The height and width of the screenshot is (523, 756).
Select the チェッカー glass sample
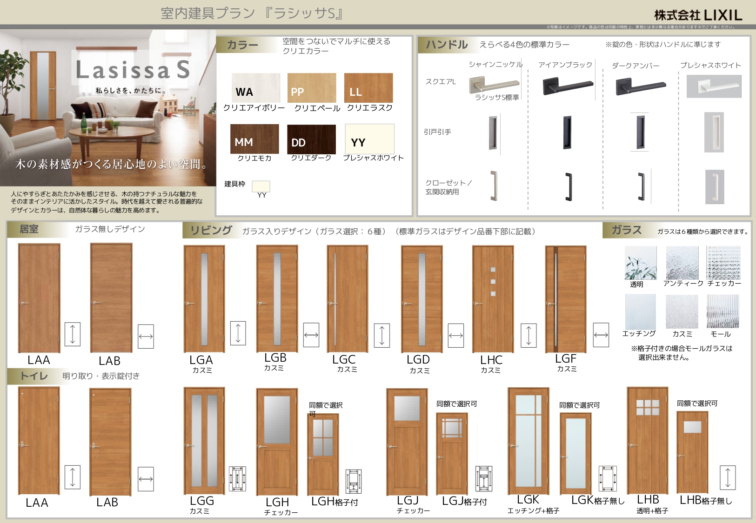click(723, 263)
